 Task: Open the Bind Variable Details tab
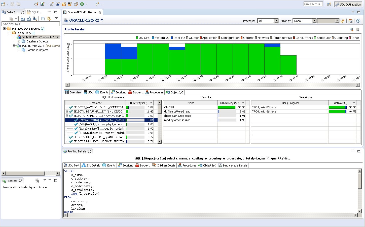(233, 165)
